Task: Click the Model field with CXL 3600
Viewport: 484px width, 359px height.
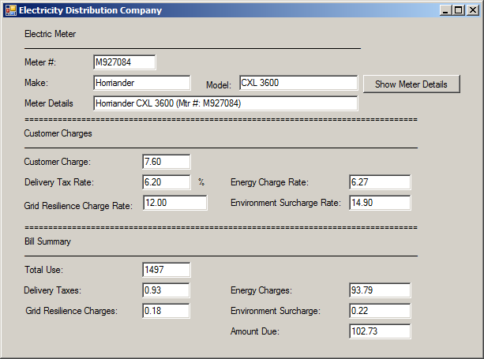Action: coord(298,83)
